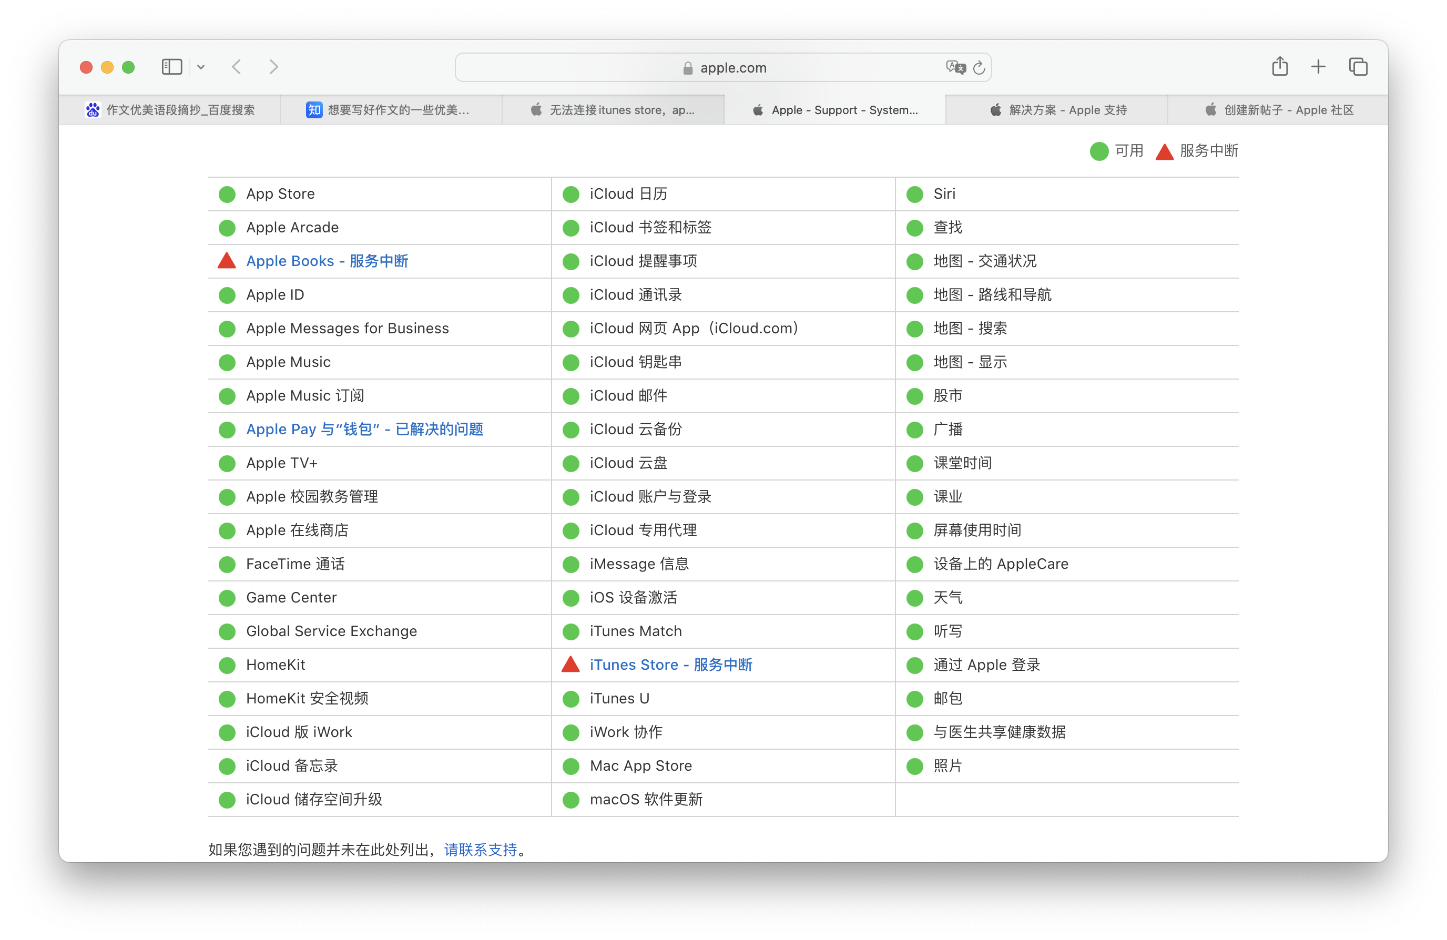This screenshot has width=1447, height=940.
Task: Open iTunes Store 服务中断 details
Action: (x=670, y=665)
